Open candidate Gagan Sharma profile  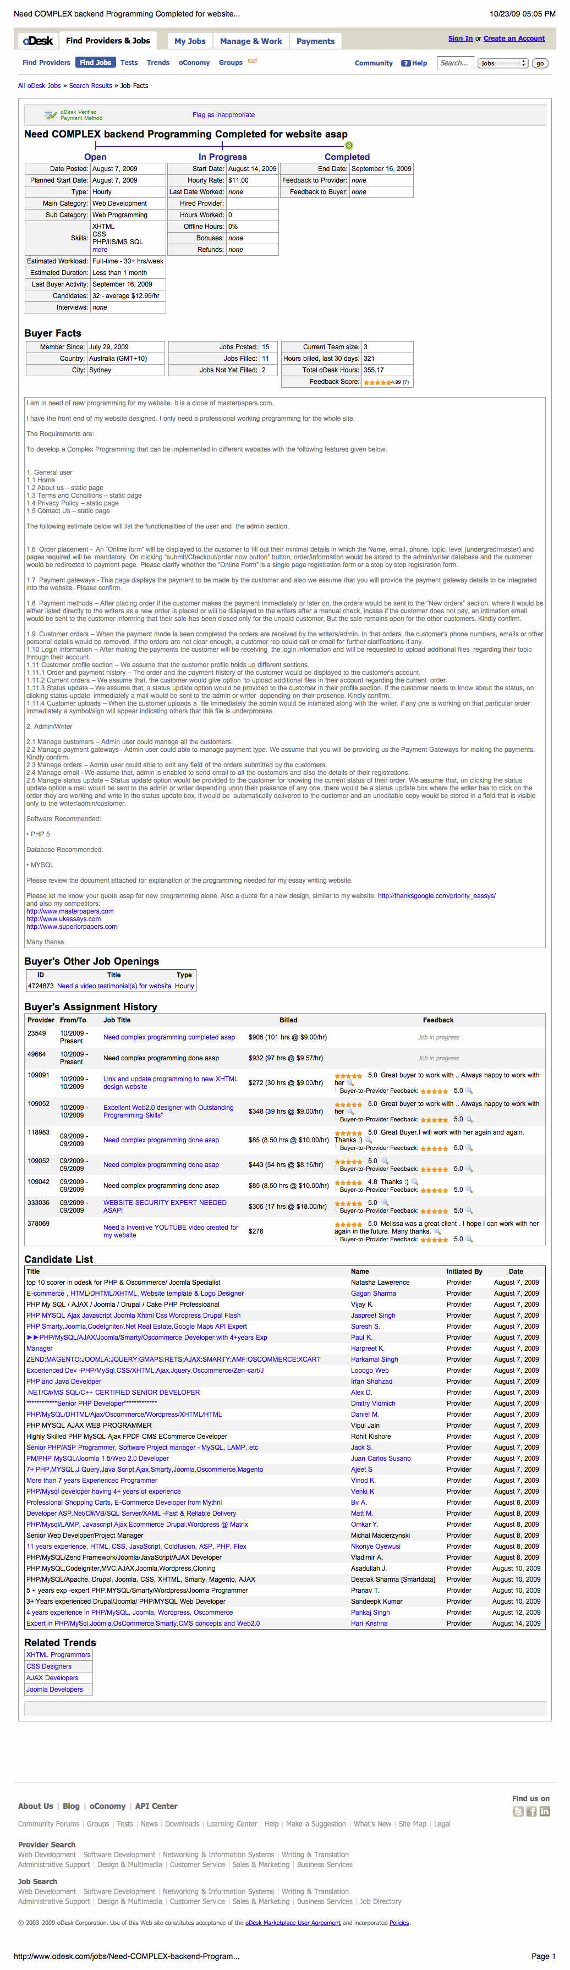[x=374, y=1294]
